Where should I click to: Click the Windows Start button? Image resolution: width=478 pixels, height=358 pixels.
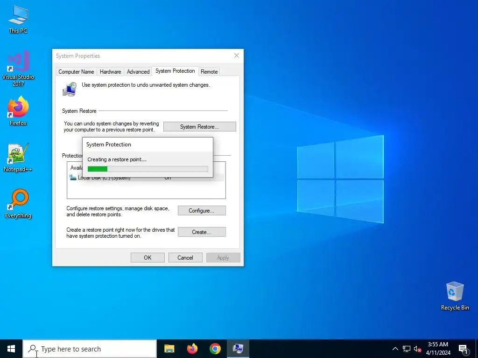11,349
